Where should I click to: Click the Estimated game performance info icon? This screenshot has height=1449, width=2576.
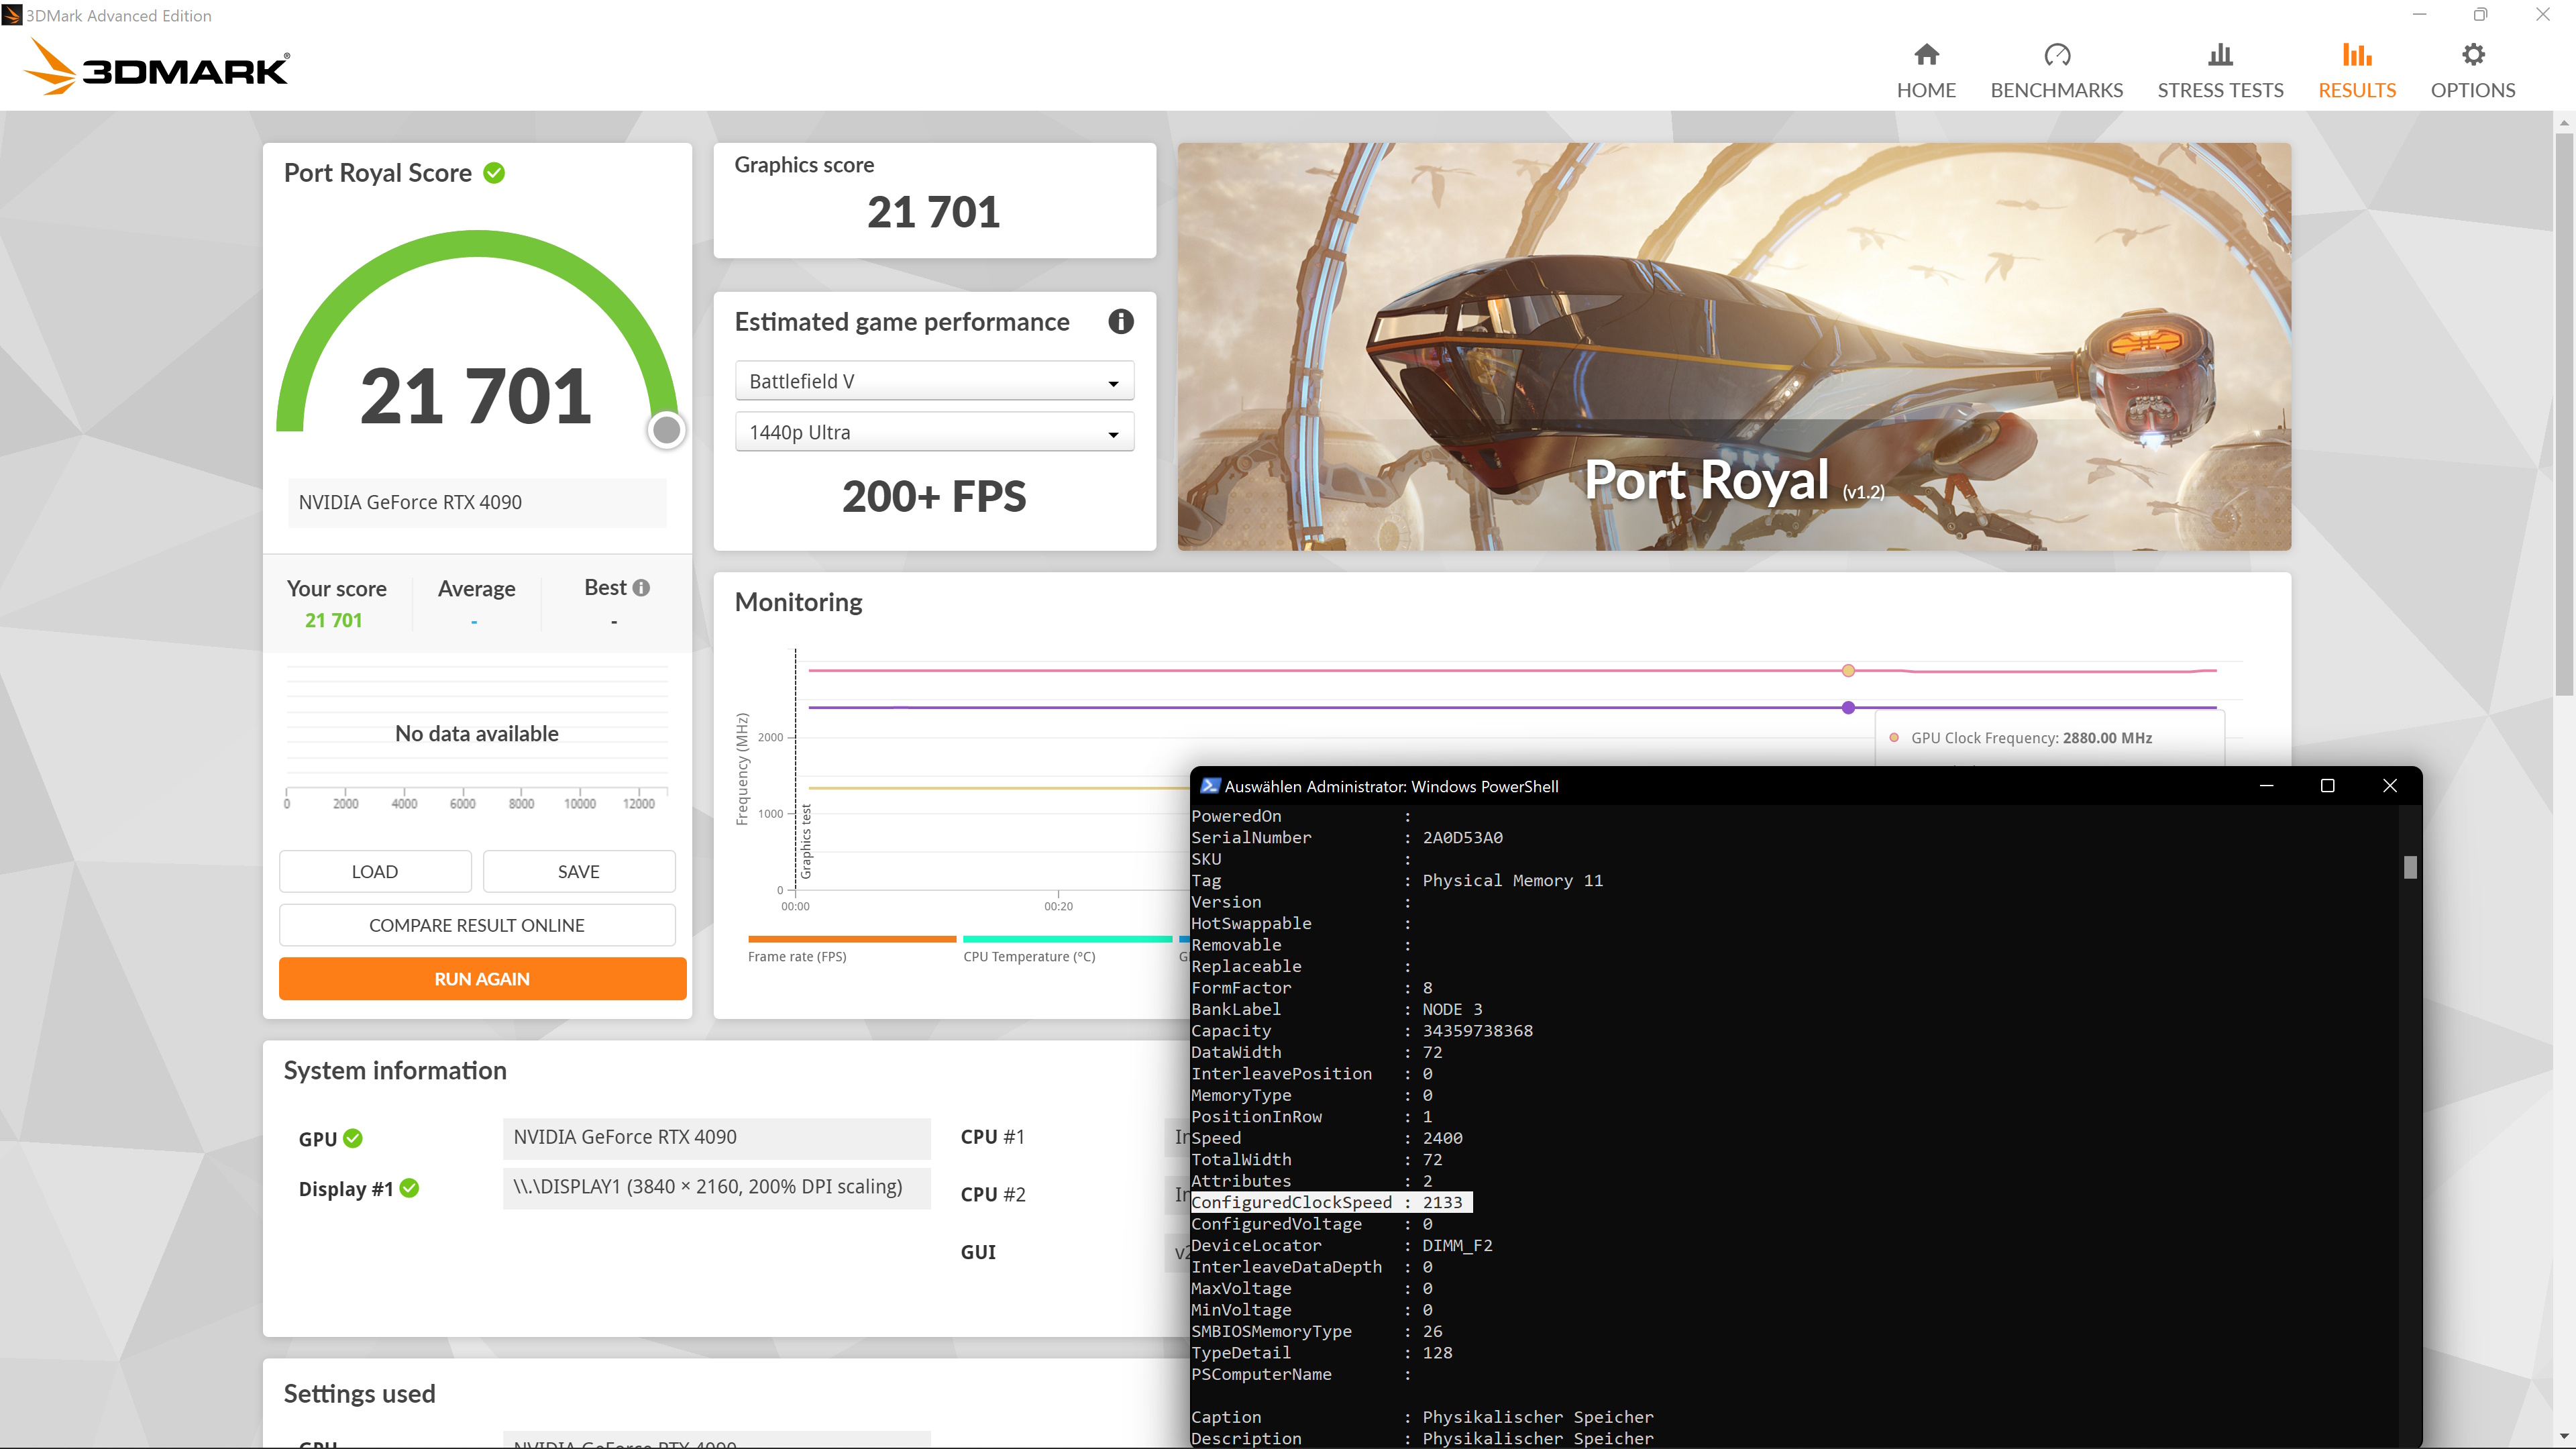click(x=1120, y=321)
